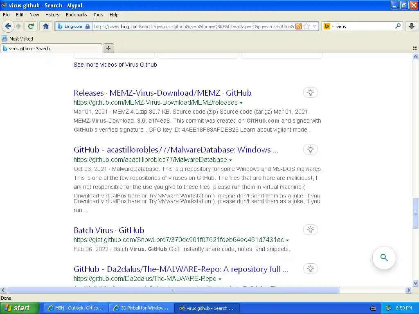Image resolution: width=419 pixels, height=314 pixels.
Task: Expand the The-MALWARE-Repo URL dropdown arrow
Action: pyautogui.click(x=220, y=279)
